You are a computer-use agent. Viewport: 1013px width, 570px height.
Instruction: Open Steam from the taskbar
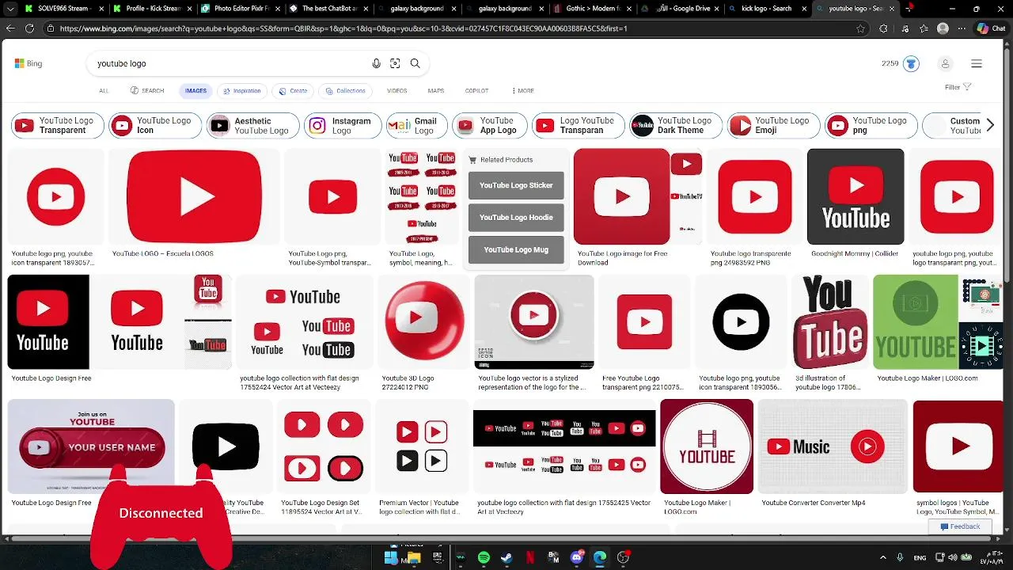pyautogui.click(x=506, y=557)
